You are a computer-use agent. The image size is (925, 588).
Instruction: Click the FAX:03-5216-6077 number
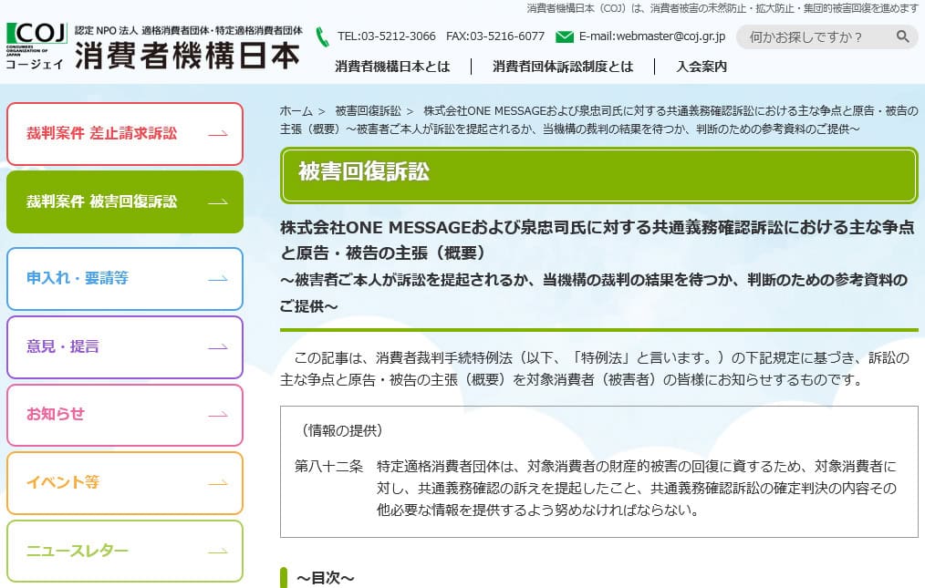coord(495,36)
